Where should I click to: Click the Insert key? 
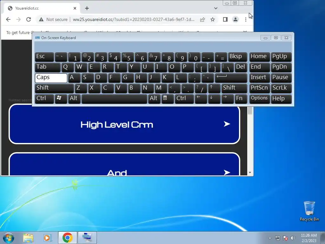(x=260, y=78)
